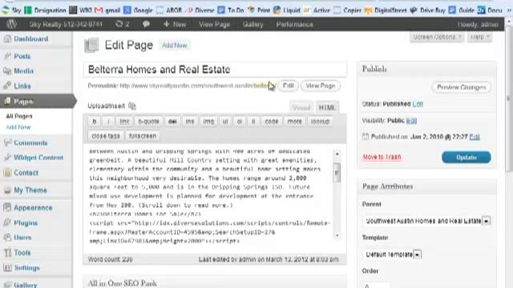Click Preview Changes button
This screenshot has height=288, width=513.
pos(462,87)
